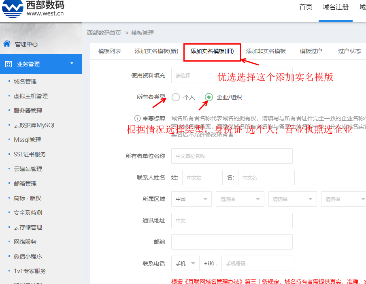Open the 中国 country dropdown
The width and height of the screenshot is (366, 284).
[191, 199]
